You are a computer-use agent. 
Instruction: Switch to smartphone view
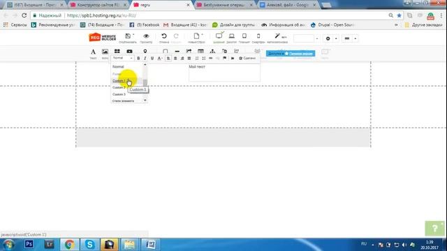(x=258, y=36)
